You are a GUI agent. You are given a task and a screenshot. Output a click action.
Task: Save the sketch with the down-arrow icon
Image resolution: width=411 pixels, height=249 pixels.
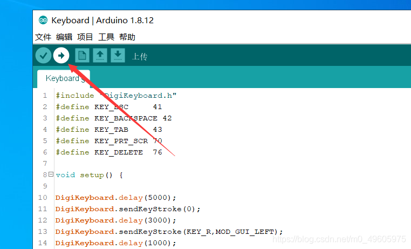click(118, 55)
